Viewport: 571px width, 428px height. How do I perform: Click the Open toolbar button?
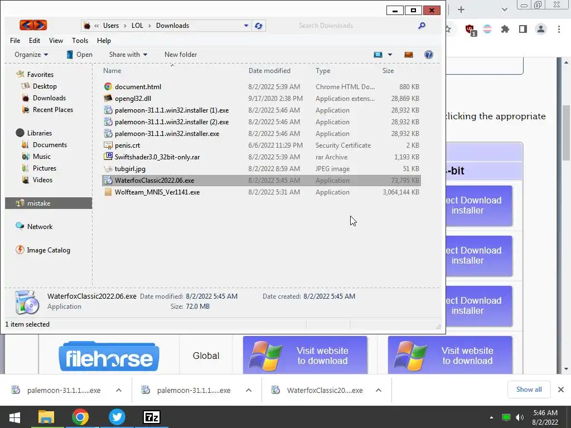coord(79,55)
